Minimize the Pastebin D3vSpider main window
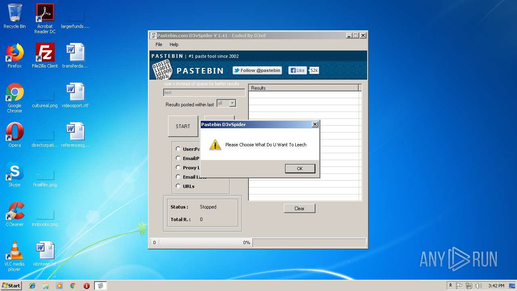This screenshot has height=291, width=517. (349, 36)
